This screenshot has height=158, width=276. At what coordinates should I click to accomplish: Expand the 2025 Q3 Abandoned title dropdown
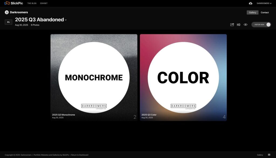(x=66, y=20)
